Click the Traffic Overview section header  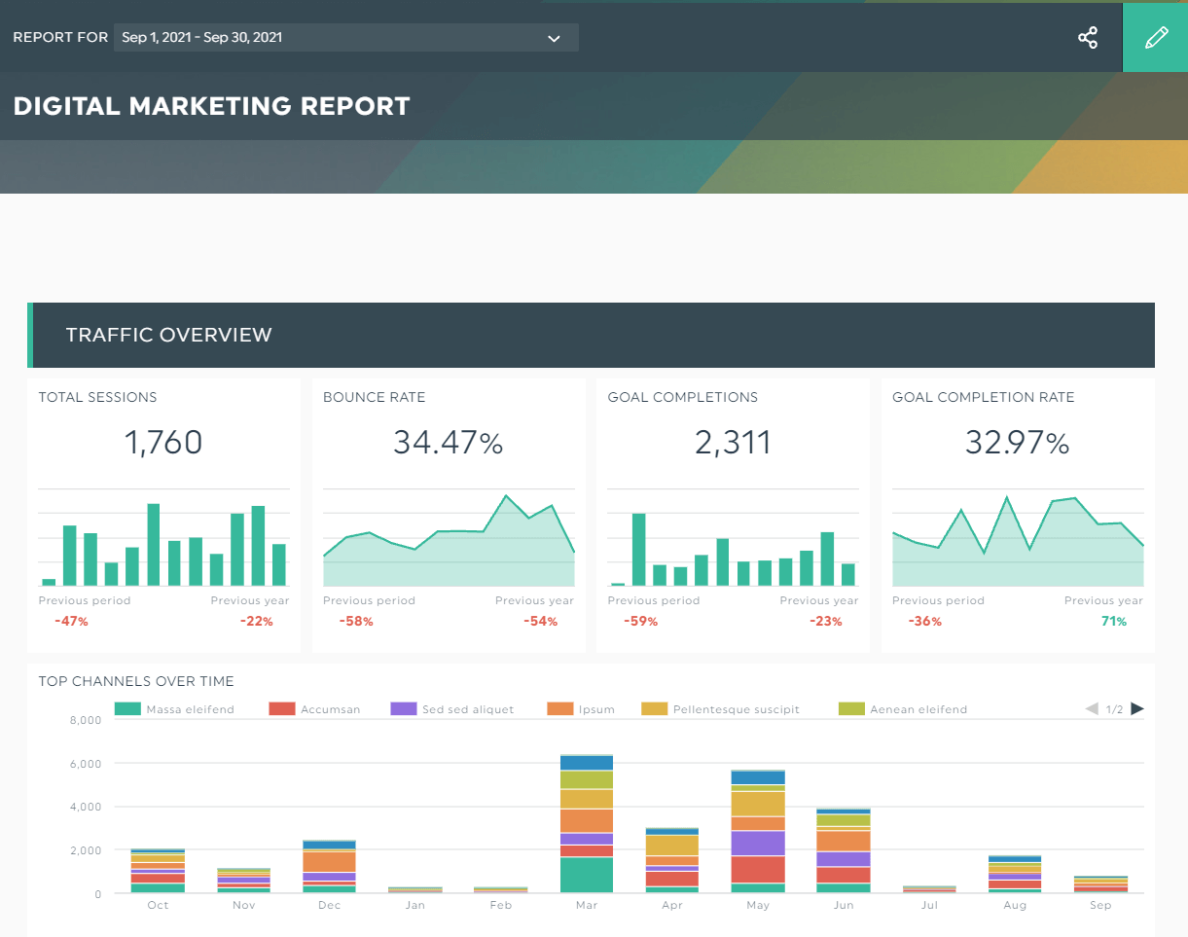click(591, 335)
